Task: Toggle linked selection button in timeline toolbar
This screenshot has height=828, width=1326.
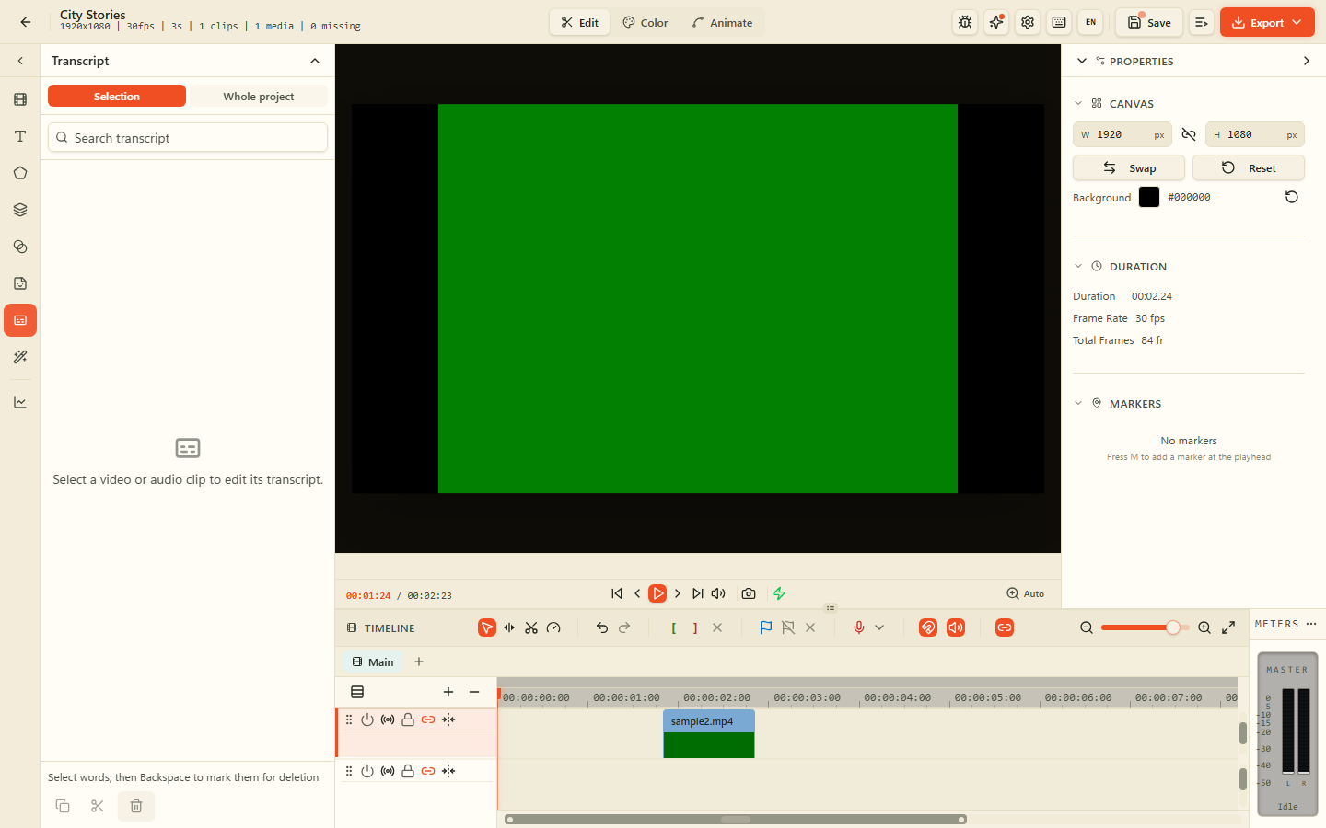Action: point(1005,627)
